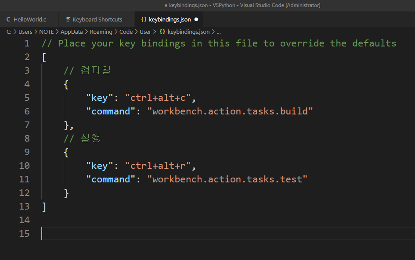
Task: Click the "command" property on line 11
Action: (111, 179)
